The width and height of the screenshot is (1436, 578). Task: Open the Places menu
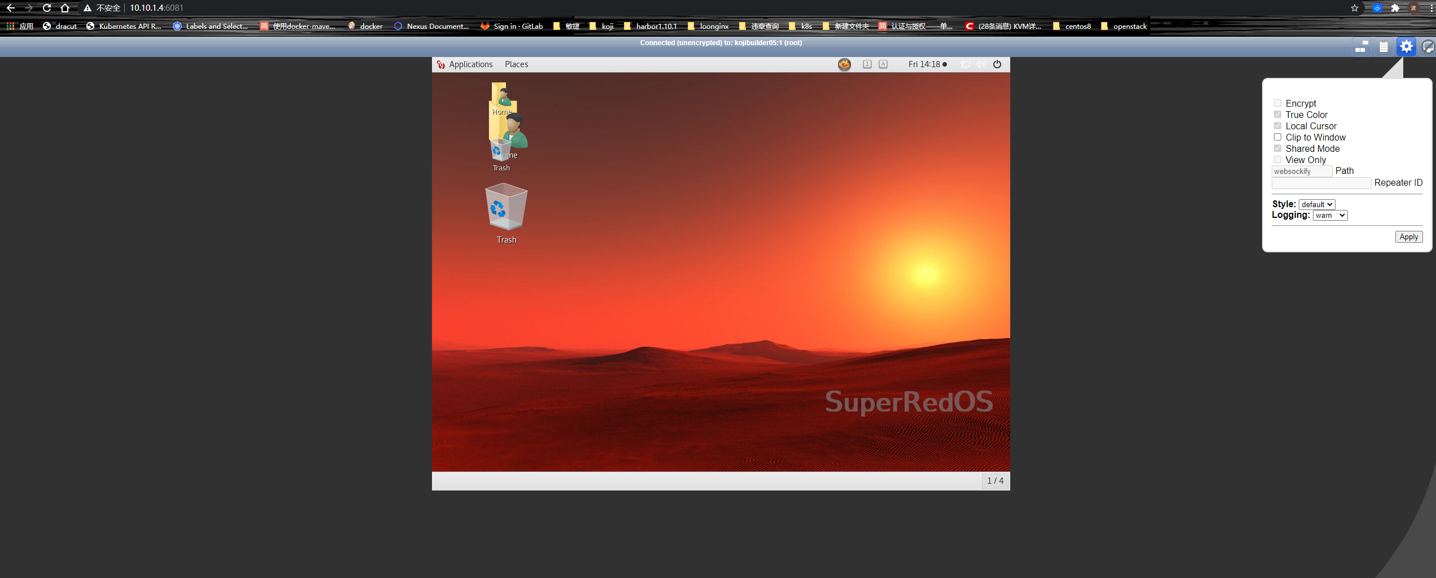pyautogui.click(x=516, y=64)
